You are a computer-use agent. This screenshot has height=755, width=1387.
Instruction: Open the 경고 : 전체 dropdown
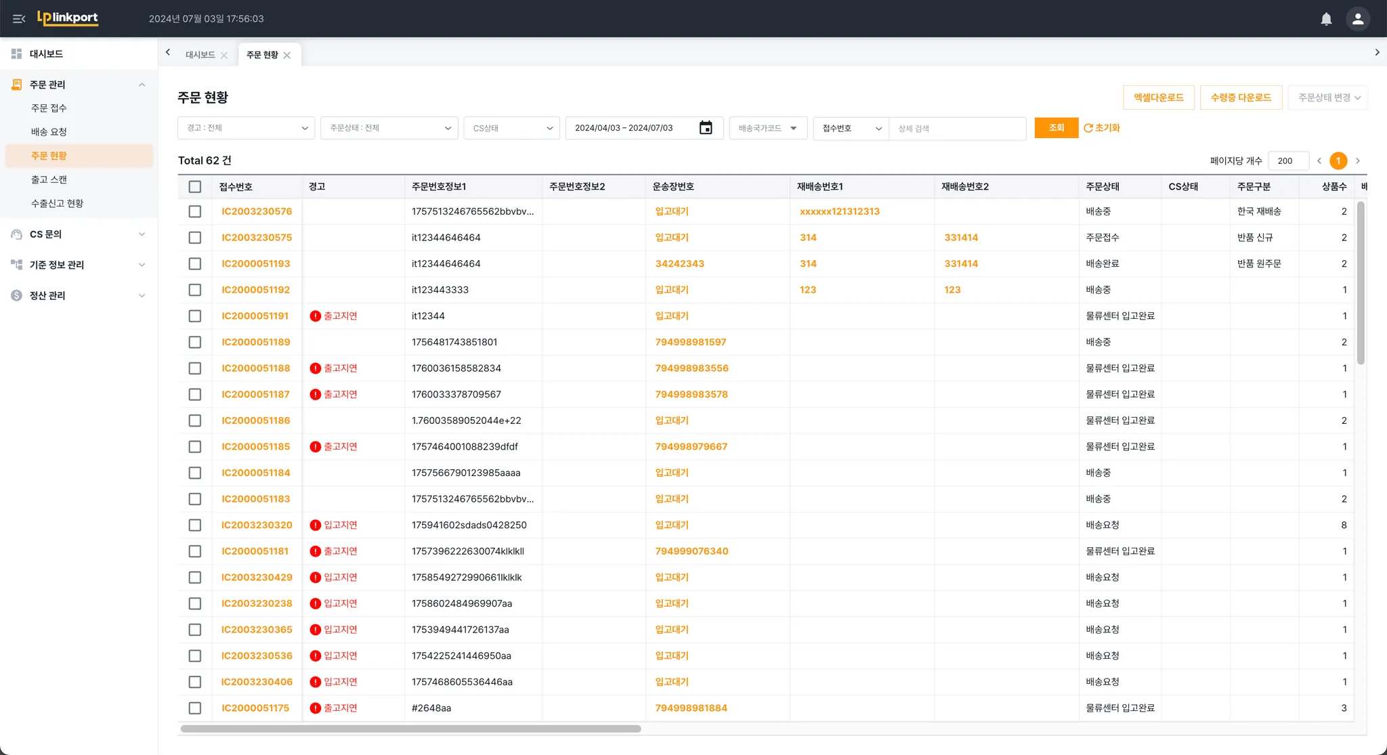coord(246,128)
